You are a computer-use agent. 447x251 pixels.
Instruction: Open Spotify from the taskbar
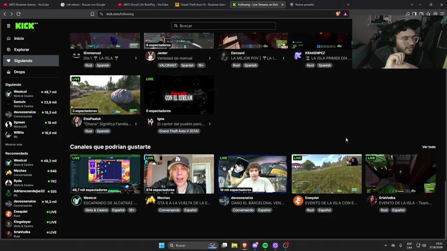pyautogui.click(x=265, y=245)
